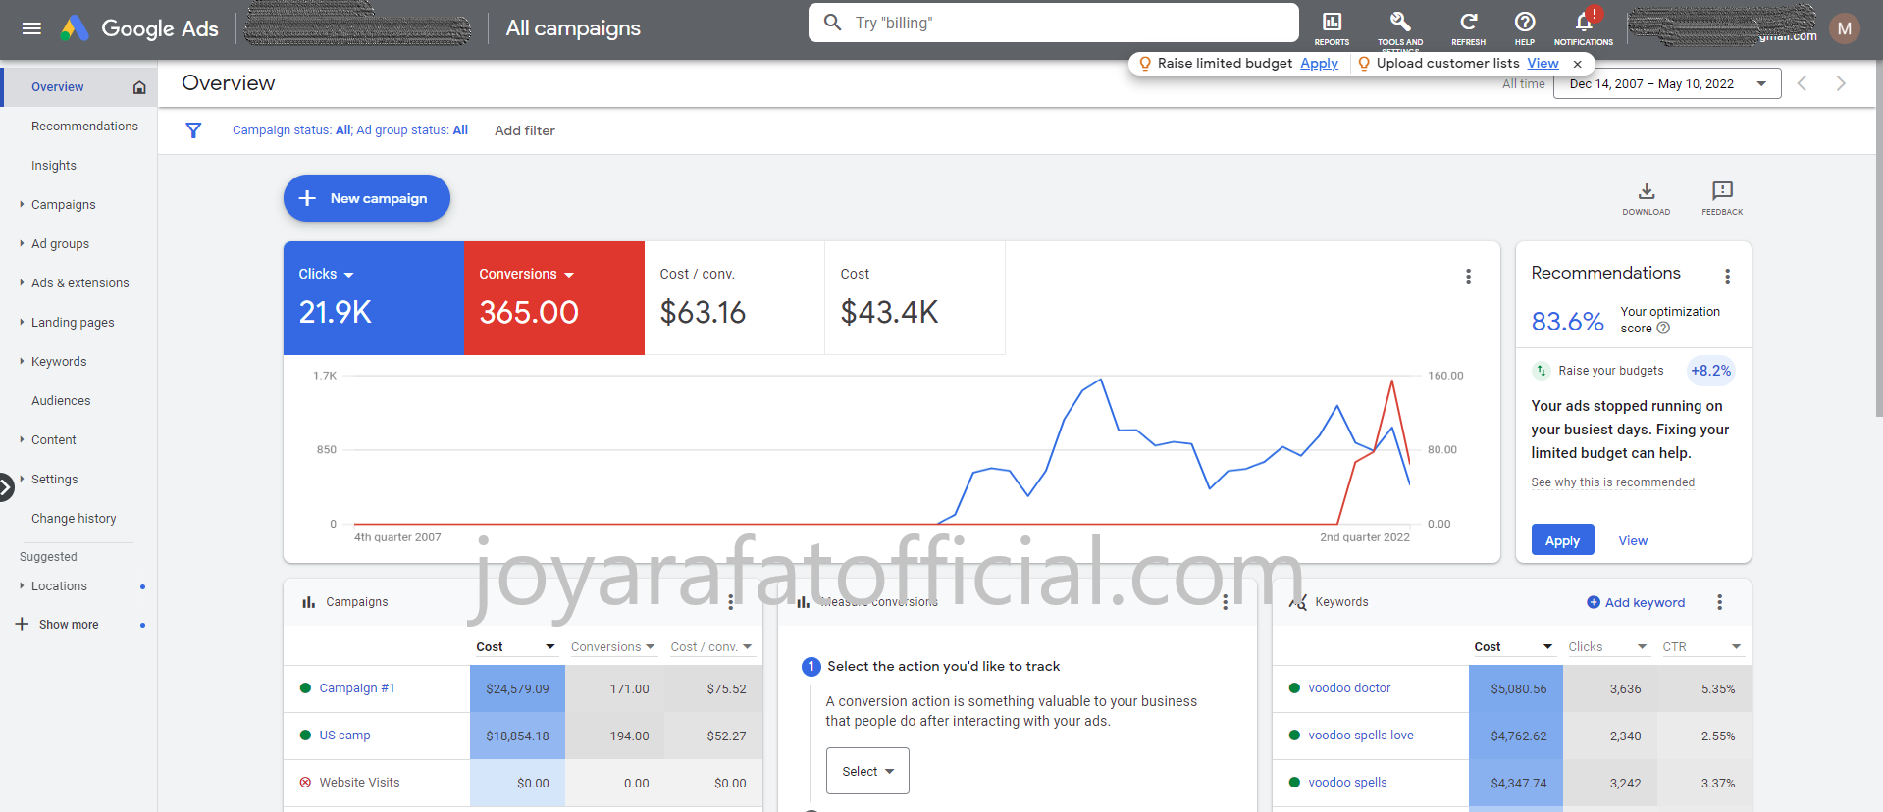Image resolution: width=1883 pixels, height=812 pixels.
Task: Click the Cost $43.4K scorecard
Action: [x=915, y=298]
